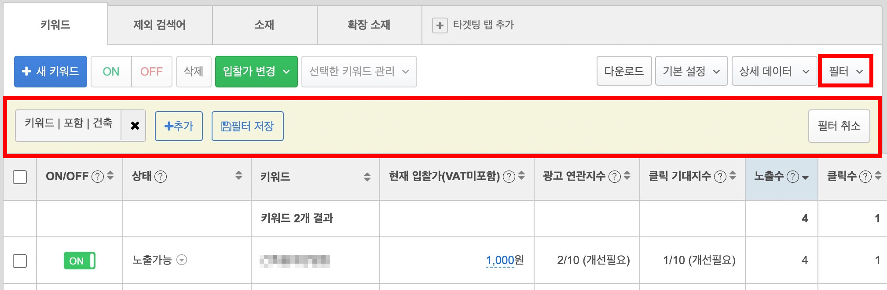The height and width of the screenshot is (290, 887).
Task: Click help icon for 클릭 기대지수
Action: click(720, 177)
